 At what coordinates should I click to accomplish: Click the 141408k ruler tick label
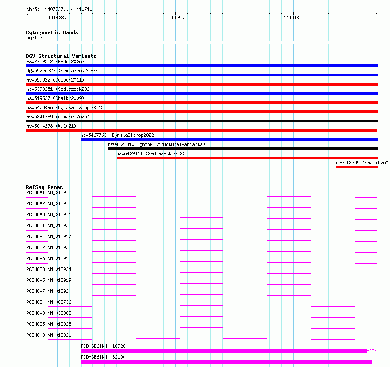tap(57, 18)
